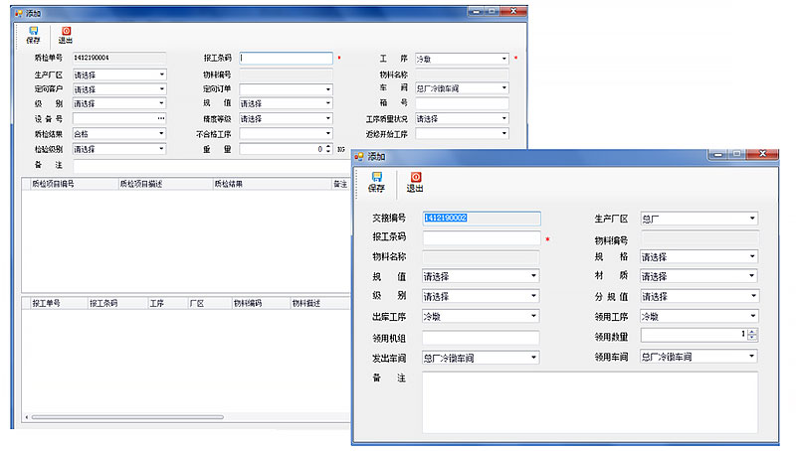The width and height of the screenshot is (796, 451).
Task: Open the 工序质量状况 dropdown
Action: pos(503,118)
